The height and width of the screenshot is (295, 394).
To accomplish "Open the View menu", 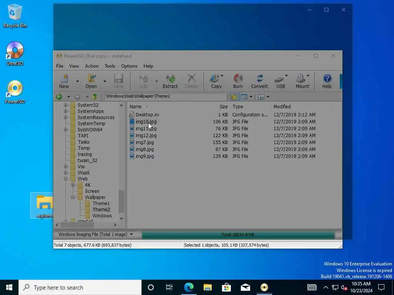I will pos(74,66).
